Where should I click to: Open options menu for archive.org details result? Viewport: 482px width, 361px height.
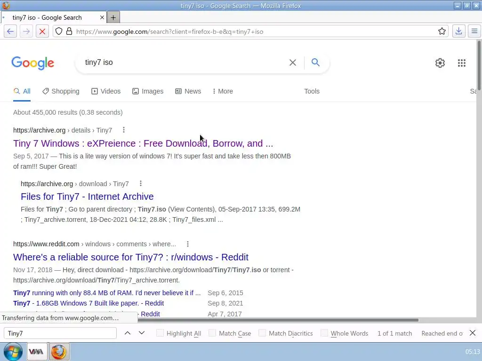pyautogui.click(x=124, y=130)
